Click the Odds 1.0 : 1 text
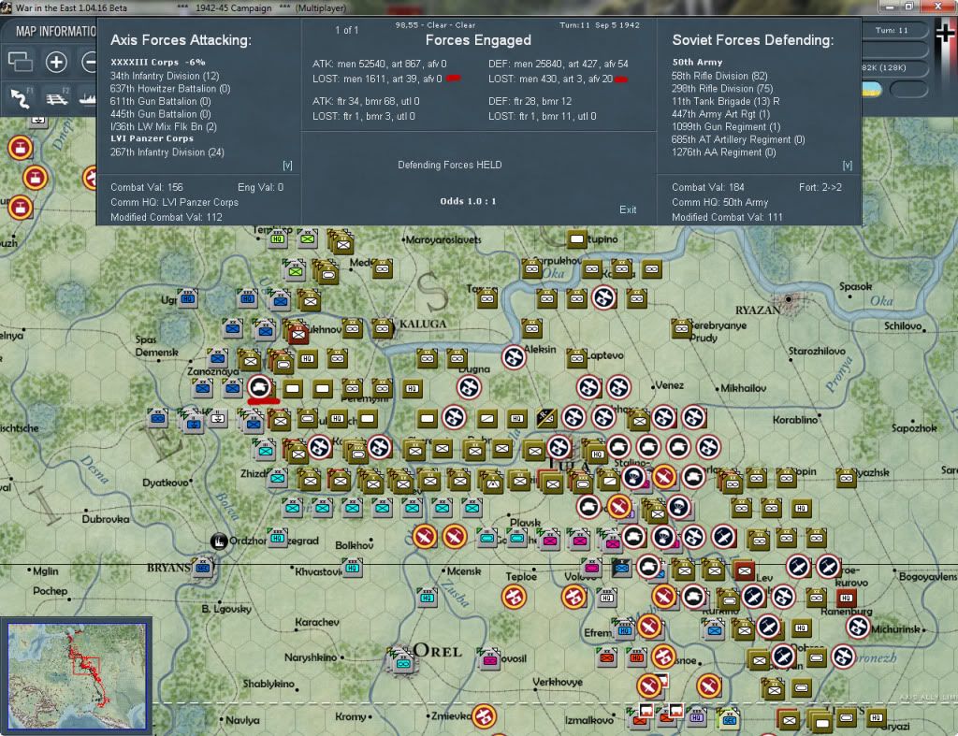Viewport: 958px width, 736px height. pyautogui.click(x=468, y=201)
